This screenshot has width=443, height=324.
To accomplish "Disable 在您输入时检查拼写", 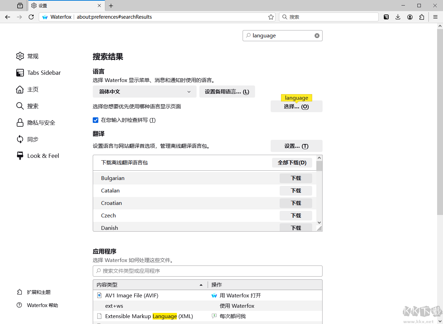I will point(96,120).
